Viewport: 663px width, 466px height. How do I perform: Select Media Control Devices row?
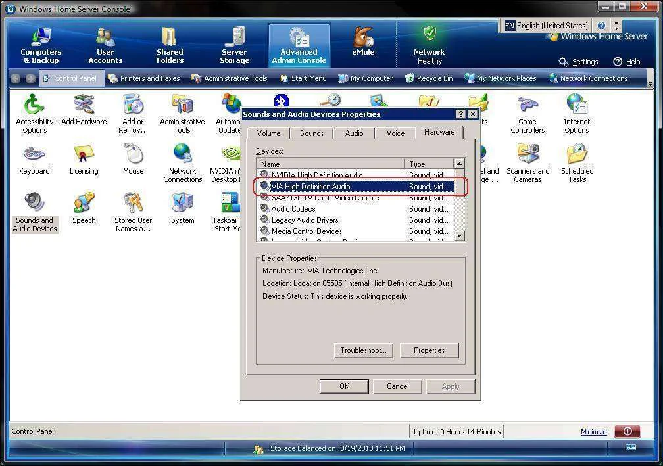tap(355, 231)
